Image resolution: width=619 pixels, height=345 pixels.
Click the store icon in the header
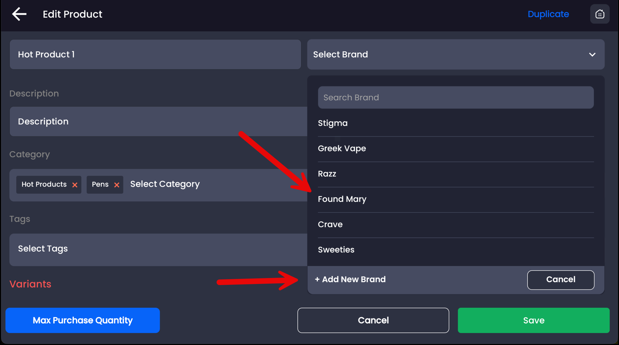pos(600,14)
